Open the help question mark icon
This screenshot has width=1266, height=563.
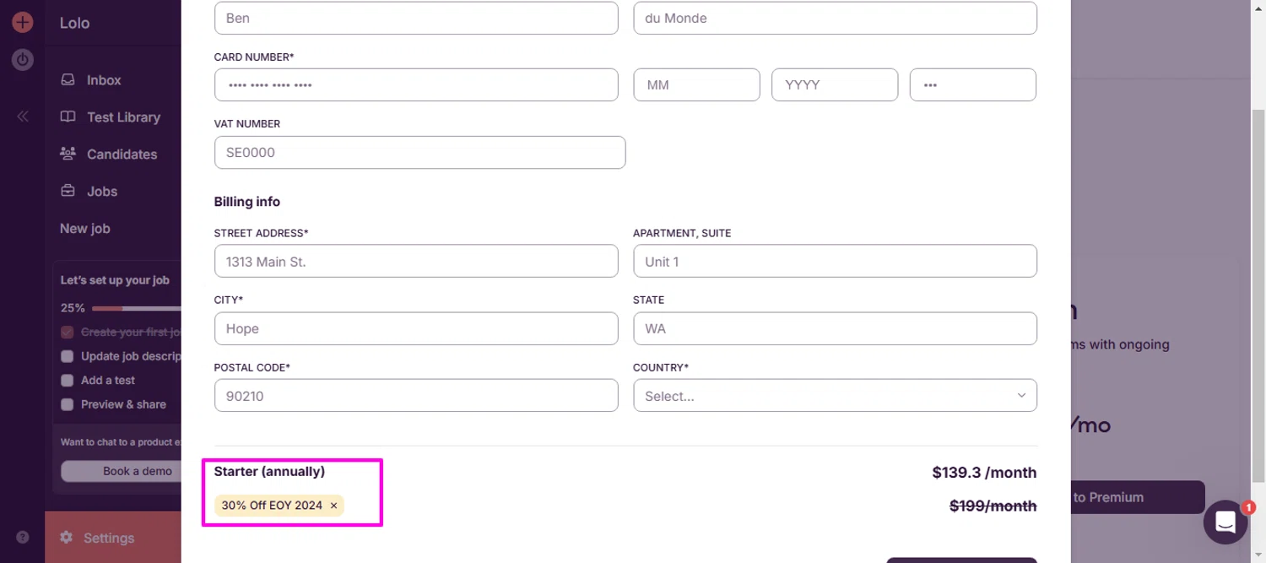pyautogui.click(x=23, y=537)
